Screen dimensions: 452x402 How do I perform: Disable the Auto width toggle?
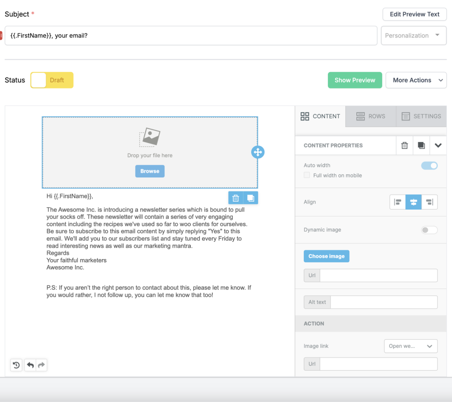click(x=429, y=165)
